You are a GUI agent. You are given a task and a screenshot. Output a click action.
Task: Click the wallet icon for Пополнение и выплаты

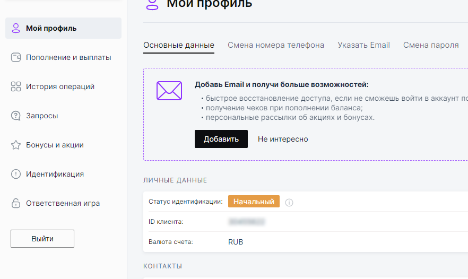[x=16, y=57]
